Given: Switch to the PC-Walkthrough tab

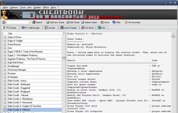Looking at the screenshot, I should pyautogui.click(x=31, y=28).
